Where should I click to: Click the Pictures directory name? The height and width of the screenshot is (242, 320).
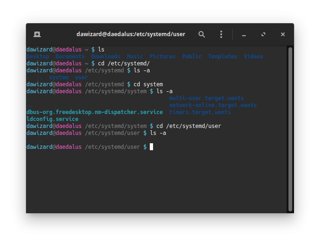[162, 57]
